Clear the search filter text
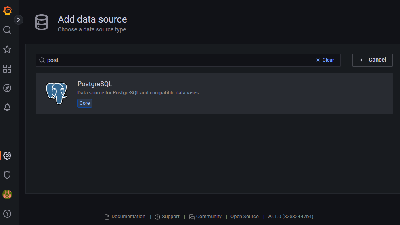 click(x=325, y=60)
